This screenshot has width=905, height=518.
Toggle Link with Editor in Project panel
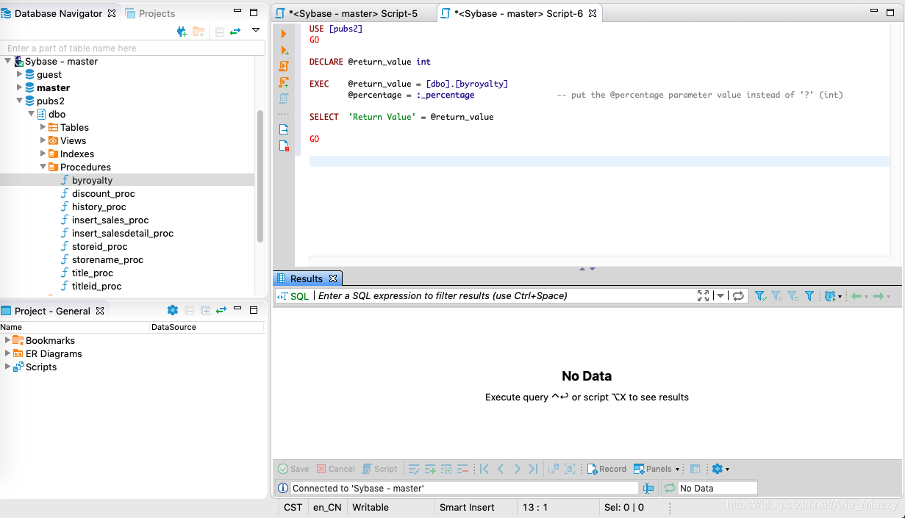(x=221, y=311)
